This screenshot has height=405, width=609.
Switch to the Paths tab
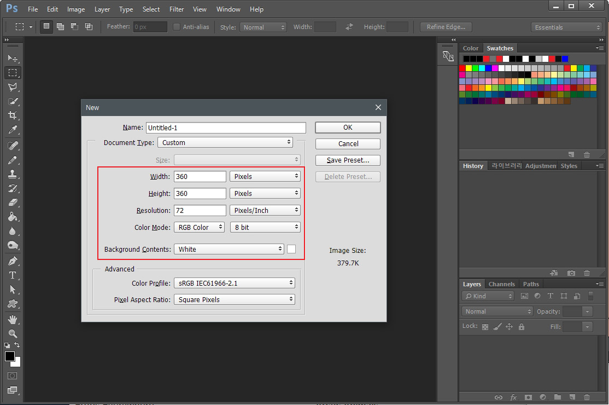click(531, 284)
